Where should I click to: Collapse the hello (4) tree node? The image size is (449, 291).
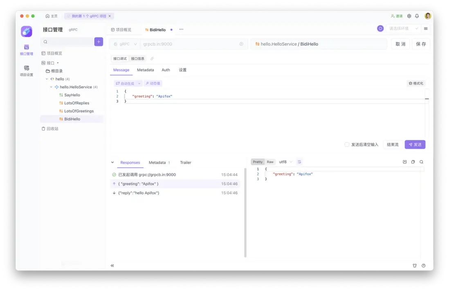point(47,79)
